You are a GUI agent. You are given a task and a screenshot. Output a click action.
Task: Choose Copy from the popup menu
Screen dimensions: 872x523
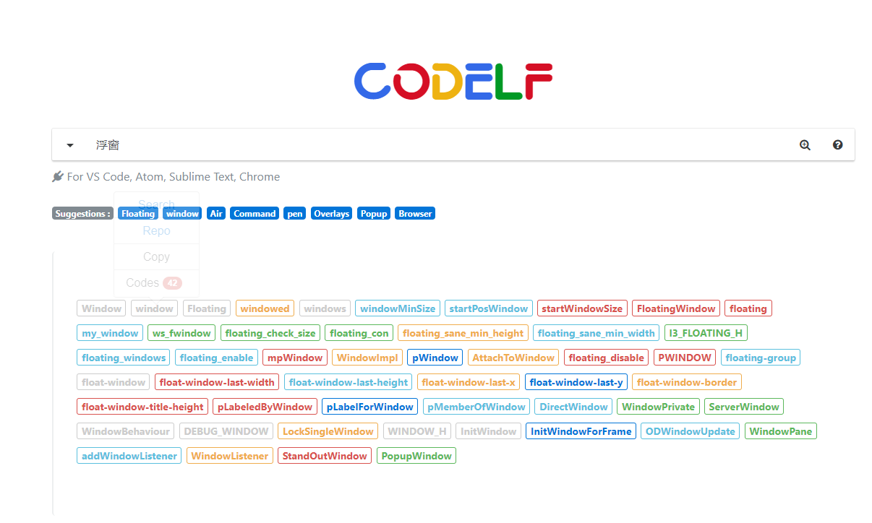[x=156, y=257]
